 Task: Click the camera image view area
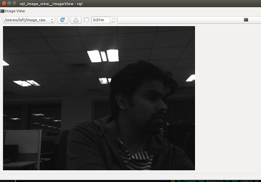99,98
